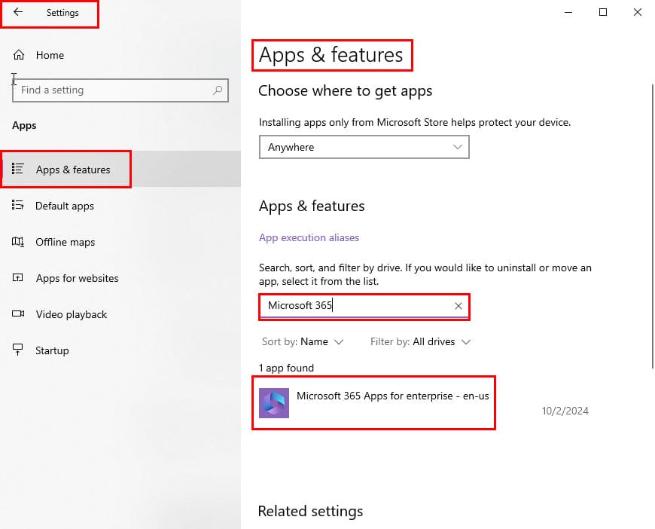Click the magnifier icon in Find a setting
The height and width of the screenshot is (529, 655).
coord(218,90)
